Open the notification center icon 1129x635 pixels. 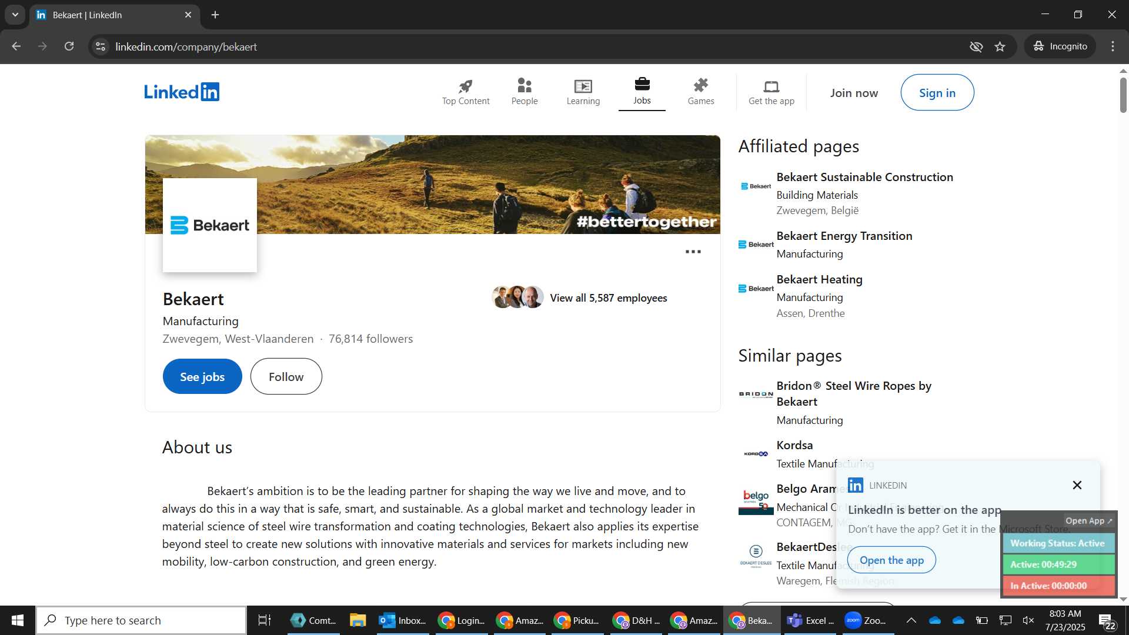click(x=1107, y=621)
